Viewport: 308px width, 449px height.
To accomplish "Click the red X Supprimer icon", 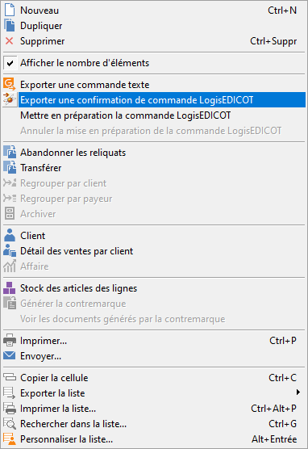I will pos(10,41).
